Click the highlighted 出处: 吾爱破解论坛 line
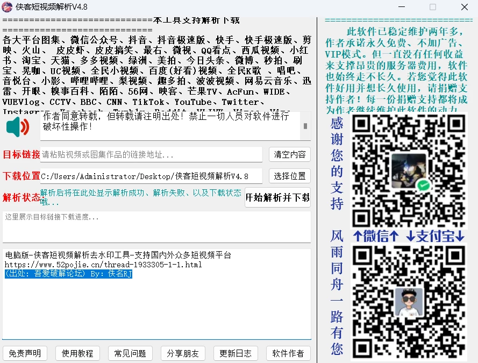The height and width of the screenshot is (363, 478). (69, 274)
